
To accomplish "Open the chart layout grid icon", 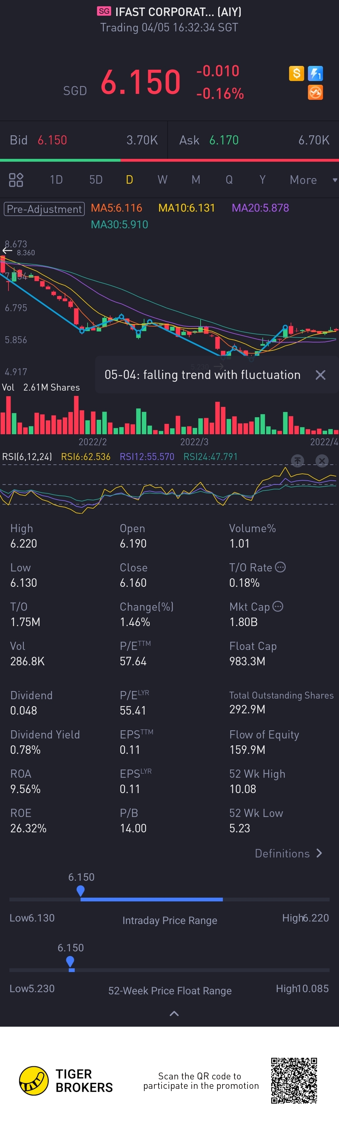I will [16, 180].
